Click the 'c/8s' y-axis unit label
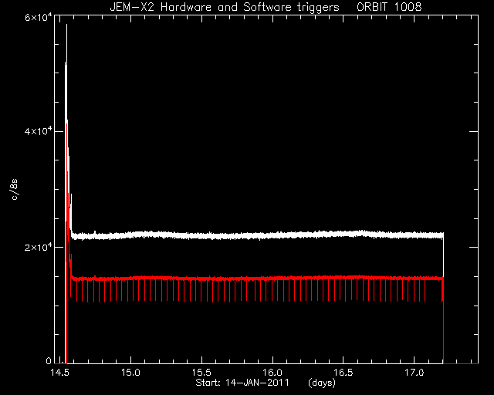The width and height of the screenshot is (494, 395). tap(14, 190)
